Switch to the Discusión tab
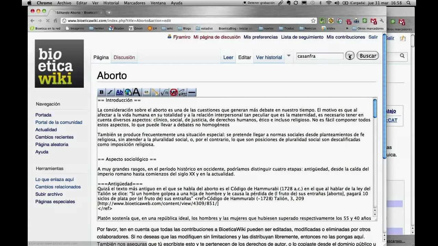Screen dimensions: 438x246 click(x=124, y=57)
